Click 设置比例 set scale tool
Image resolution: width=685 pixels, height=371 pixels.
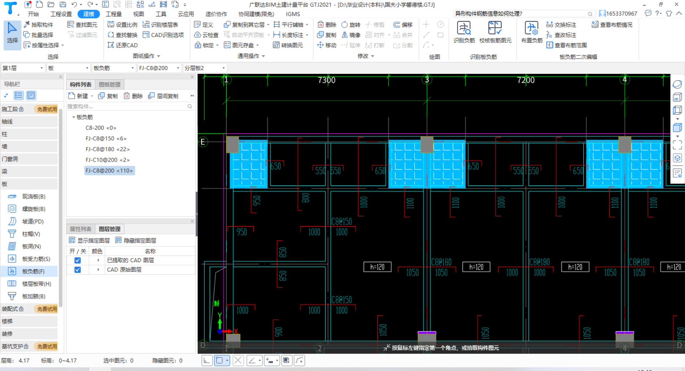coord(122,25)
